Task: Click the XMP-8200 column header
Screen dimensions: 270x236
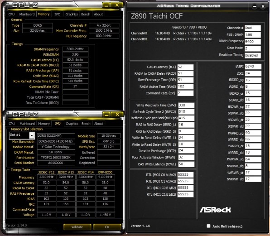Action: coord(105,172)
